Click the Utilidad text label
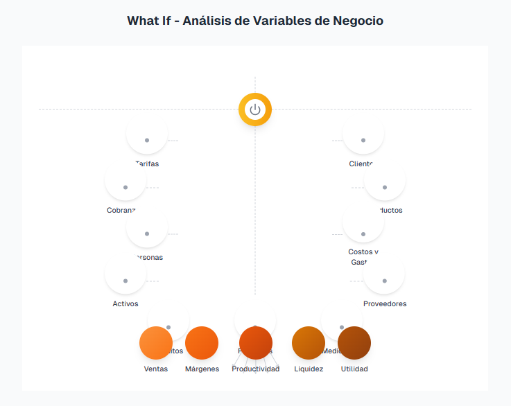The width and height of the screenshot is (511, 406). point(354,369)
